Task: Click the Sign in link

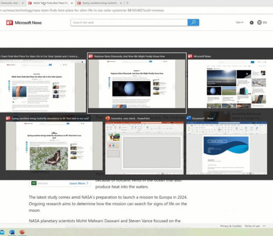Action: (x=239, y=22)
